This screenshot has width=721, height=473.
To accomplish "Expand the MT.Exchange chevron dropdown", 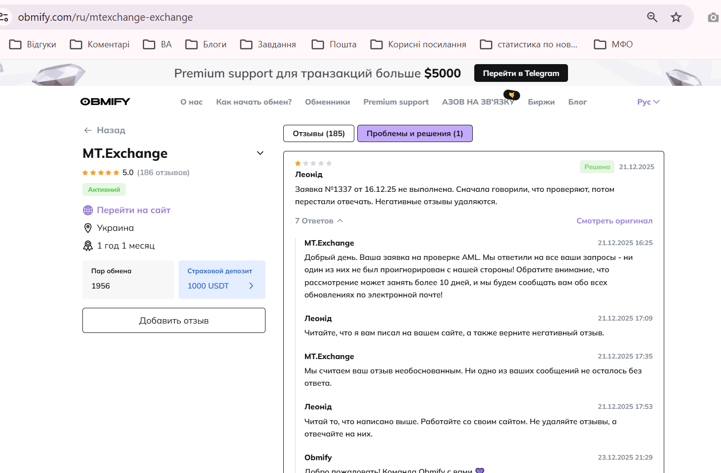I will [260, 153].
